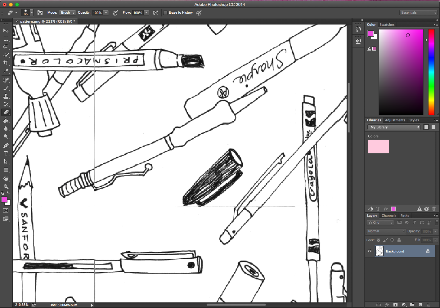Viewport: 440px width, 308px height.
Task: Click the Add layer style fx icon
Action: [387, 305]
